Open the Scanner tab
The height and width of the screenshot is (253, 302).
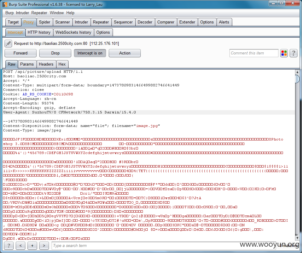point(63,22)
